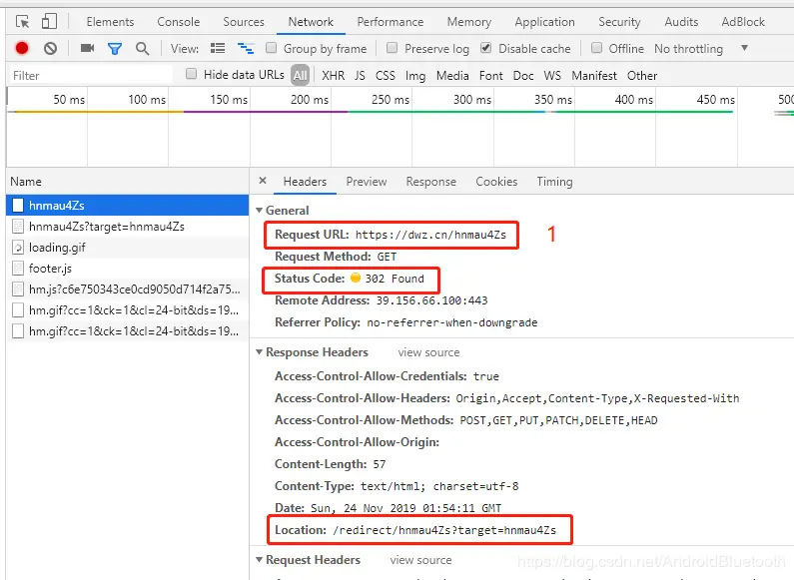
Task: Open the Response detail tab
Action: tap(430, 182)
